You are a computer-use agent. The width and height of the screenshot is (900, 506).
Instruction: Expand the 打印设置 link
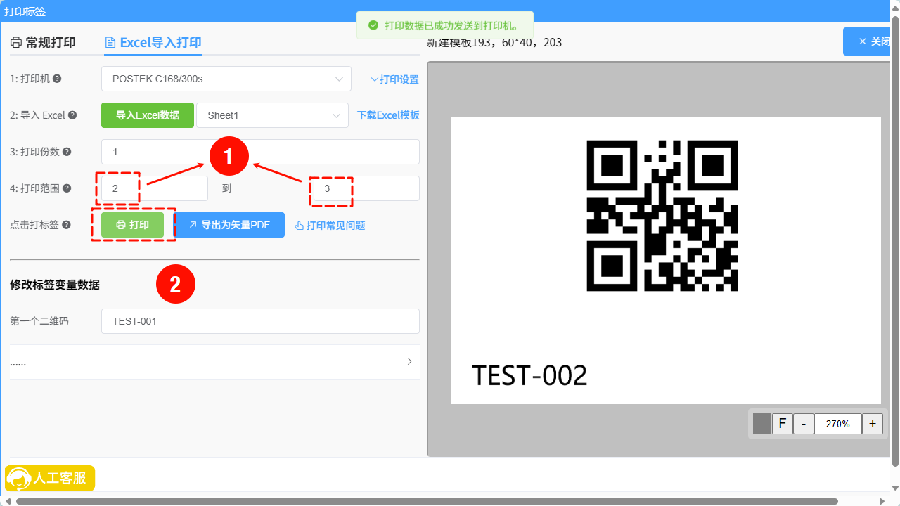394,79
